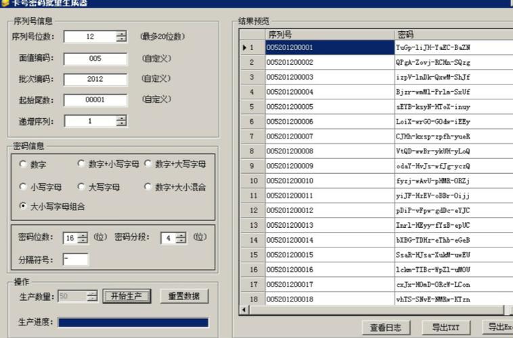The width and height of the screenshot is (513, 338).
Task: Click the 递增序列 spinner arrows
Action: (121, 121)
